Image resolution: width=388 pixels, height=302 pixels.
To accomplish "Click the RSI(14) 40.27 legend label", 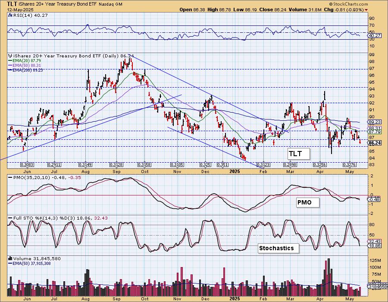I will [x=30, y=16].
